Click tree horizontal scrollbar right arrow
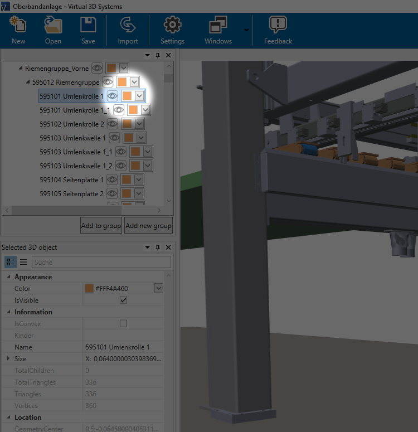This screenshot has height=432, width=418. 159,210
